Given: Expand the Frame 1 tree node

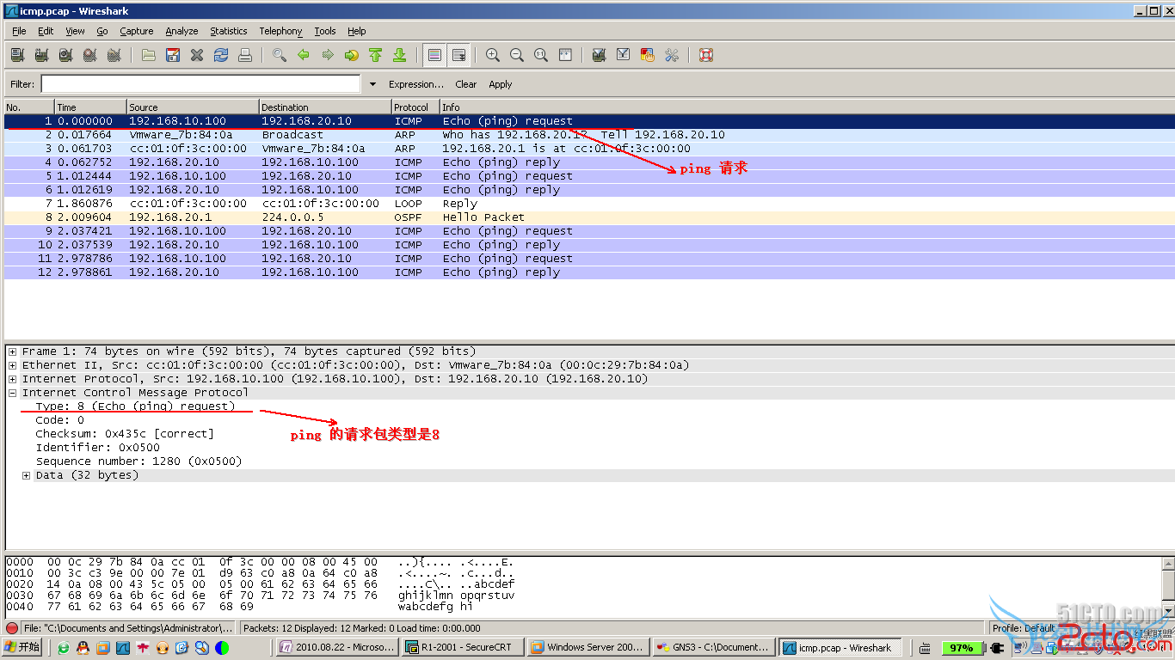Looking at the screenshot, I should (x=12, y=351).
